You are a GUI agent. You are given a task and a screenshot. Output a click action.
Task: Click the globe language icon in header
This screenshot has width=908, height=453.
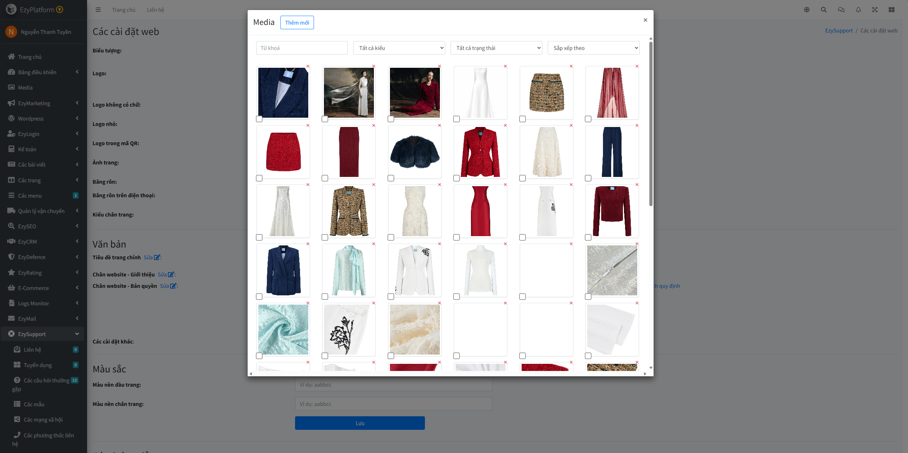(807, 10)
